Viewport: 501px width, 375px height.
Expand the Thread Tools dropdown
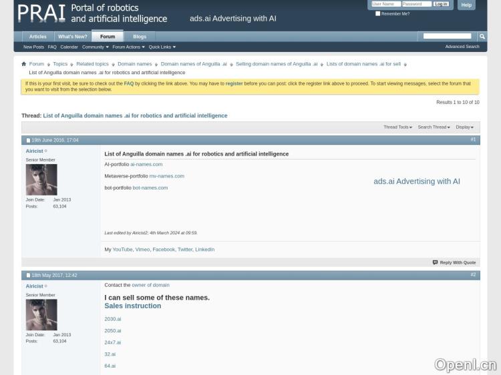pos(397,127)
